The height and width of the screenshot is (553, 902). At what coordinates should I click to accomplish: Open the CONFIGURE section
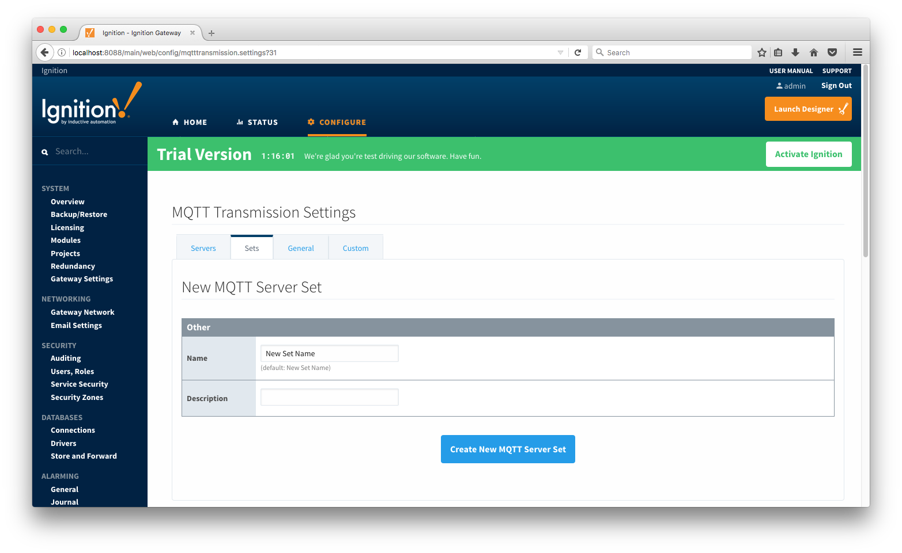[x=337, y=122]
